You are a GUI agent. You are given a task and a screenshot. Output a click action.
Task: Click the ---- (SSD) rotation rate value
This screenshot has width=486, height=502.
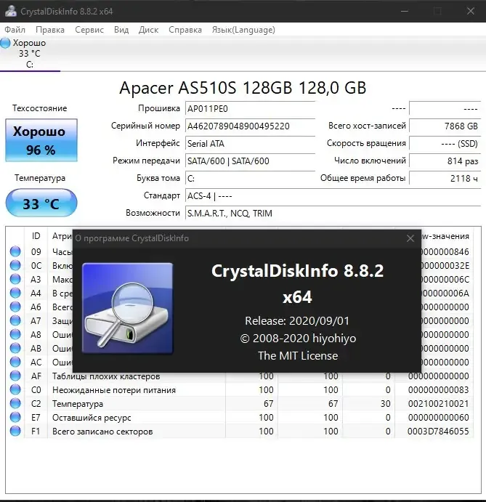[445, 143]
